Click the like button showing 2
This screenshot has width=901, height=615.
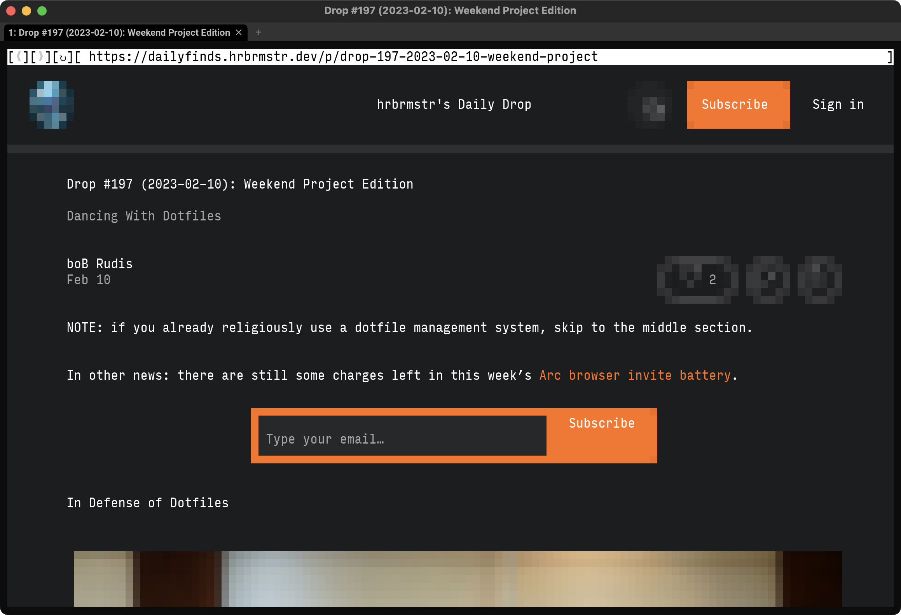697,280
